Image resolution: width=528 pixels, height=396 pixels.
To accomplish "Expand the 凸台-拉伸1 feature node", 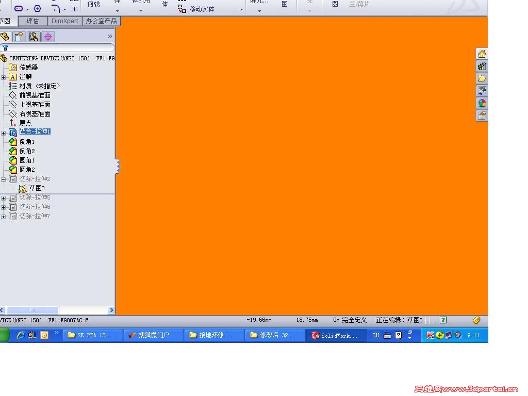I will point(4,133).
